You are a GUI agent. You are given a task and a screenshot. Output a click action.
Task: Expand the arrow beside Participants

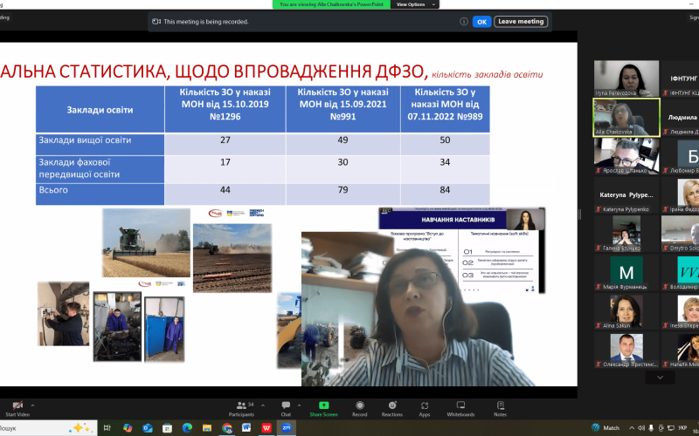[263, 405]
